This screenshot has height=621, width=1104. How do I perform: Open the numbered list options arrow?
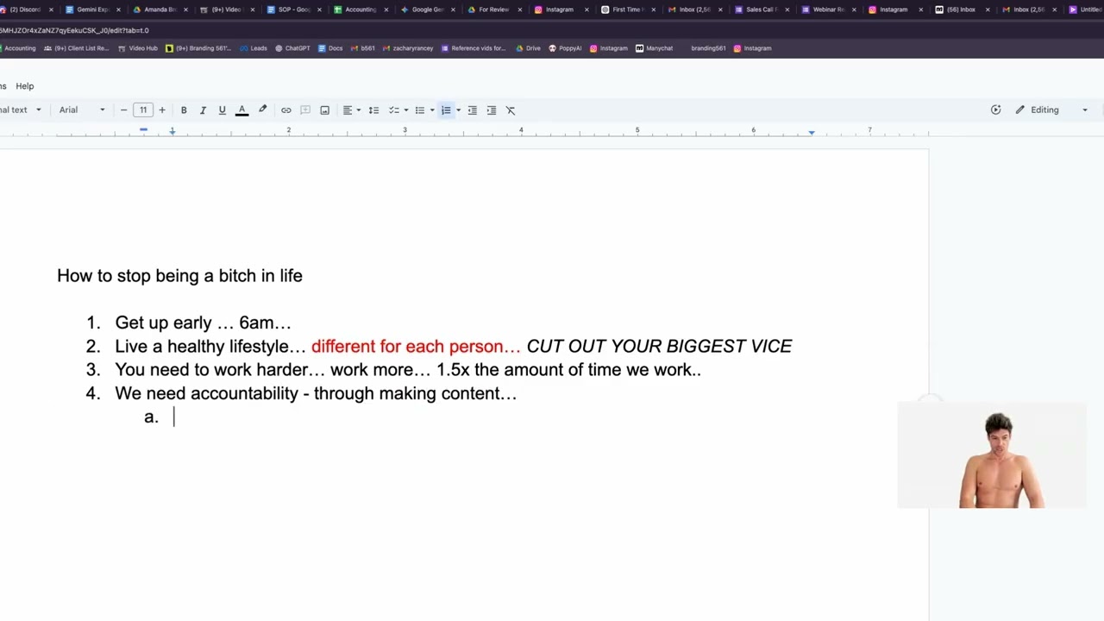click(458, 110)
